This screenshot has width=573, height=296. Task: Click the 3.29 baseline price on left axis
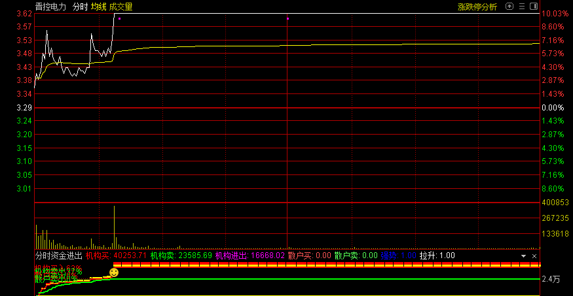point(24,107)
